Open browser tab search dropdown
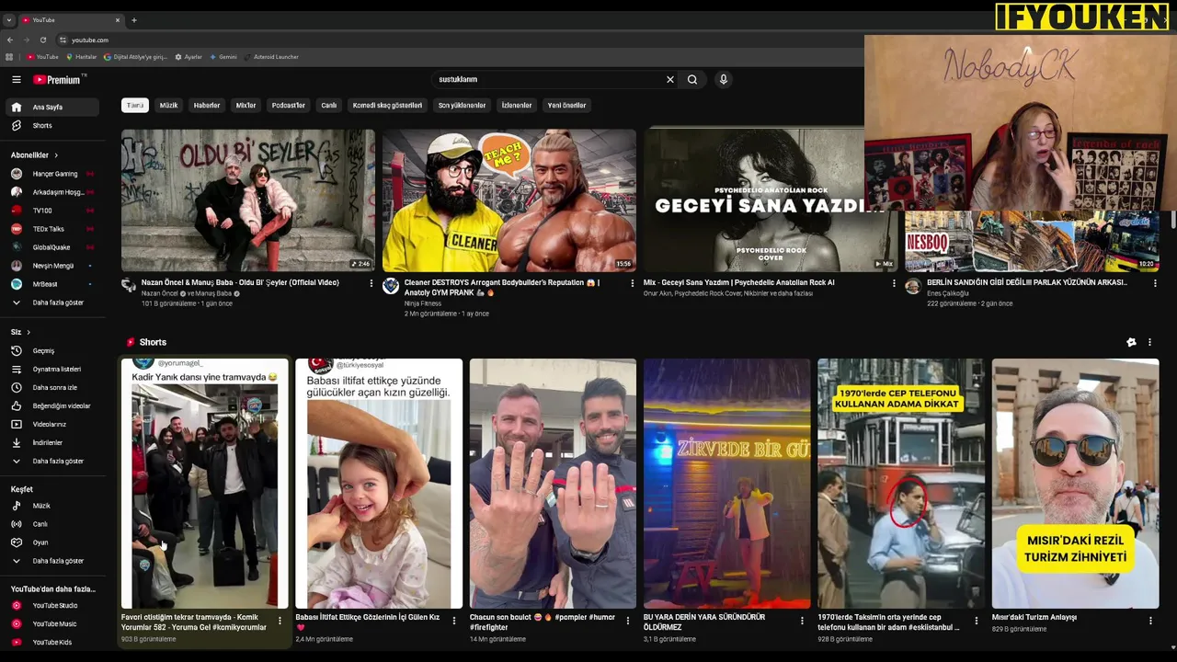The height and width of the screenshot is (662, 1177). coord(8,20)
